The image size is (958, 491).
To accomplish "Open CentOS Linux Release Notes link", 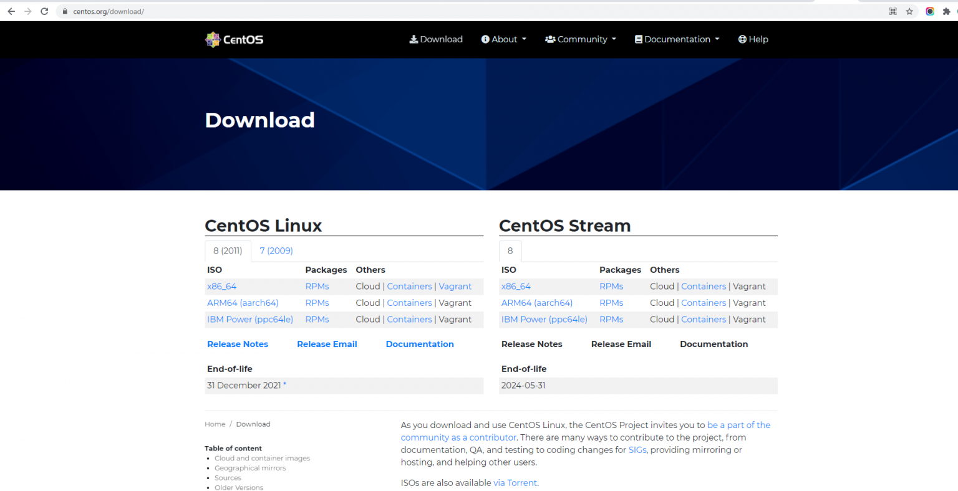I will (x=238, y=344).
